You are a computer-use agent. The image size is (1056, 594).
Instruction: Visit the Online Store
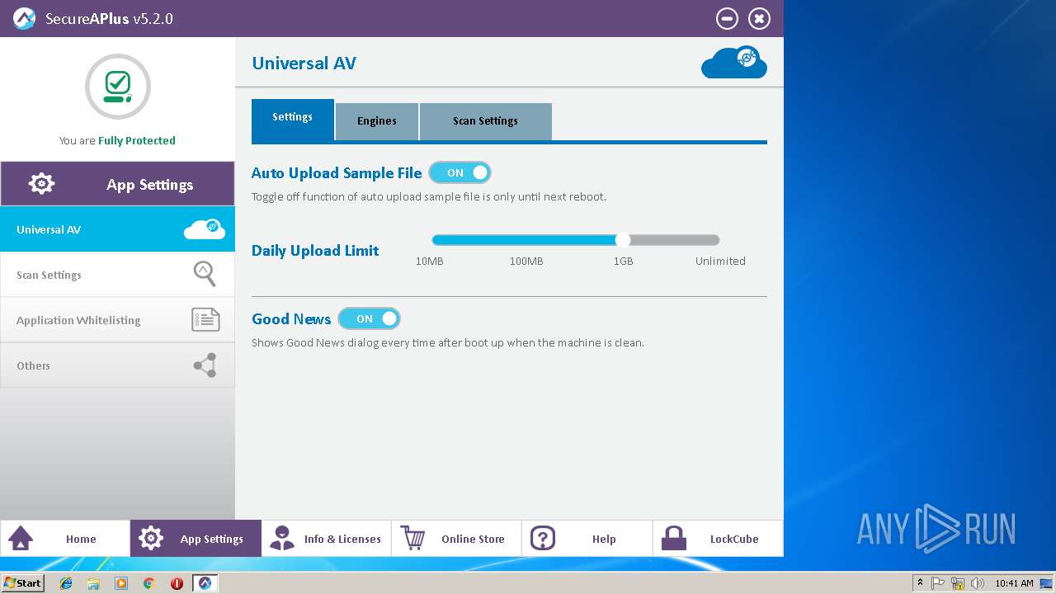point(456,539)
